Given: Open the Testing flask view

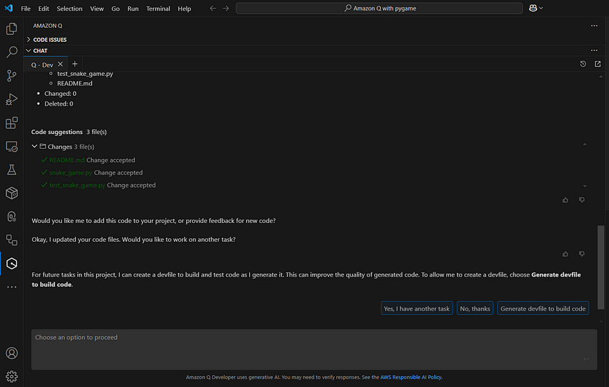Looking at the screenshot, I should point(12,170).
